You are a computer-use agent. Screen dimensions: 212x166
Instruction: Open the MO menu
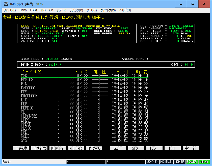pyautogui.click(x=43, y=10)
